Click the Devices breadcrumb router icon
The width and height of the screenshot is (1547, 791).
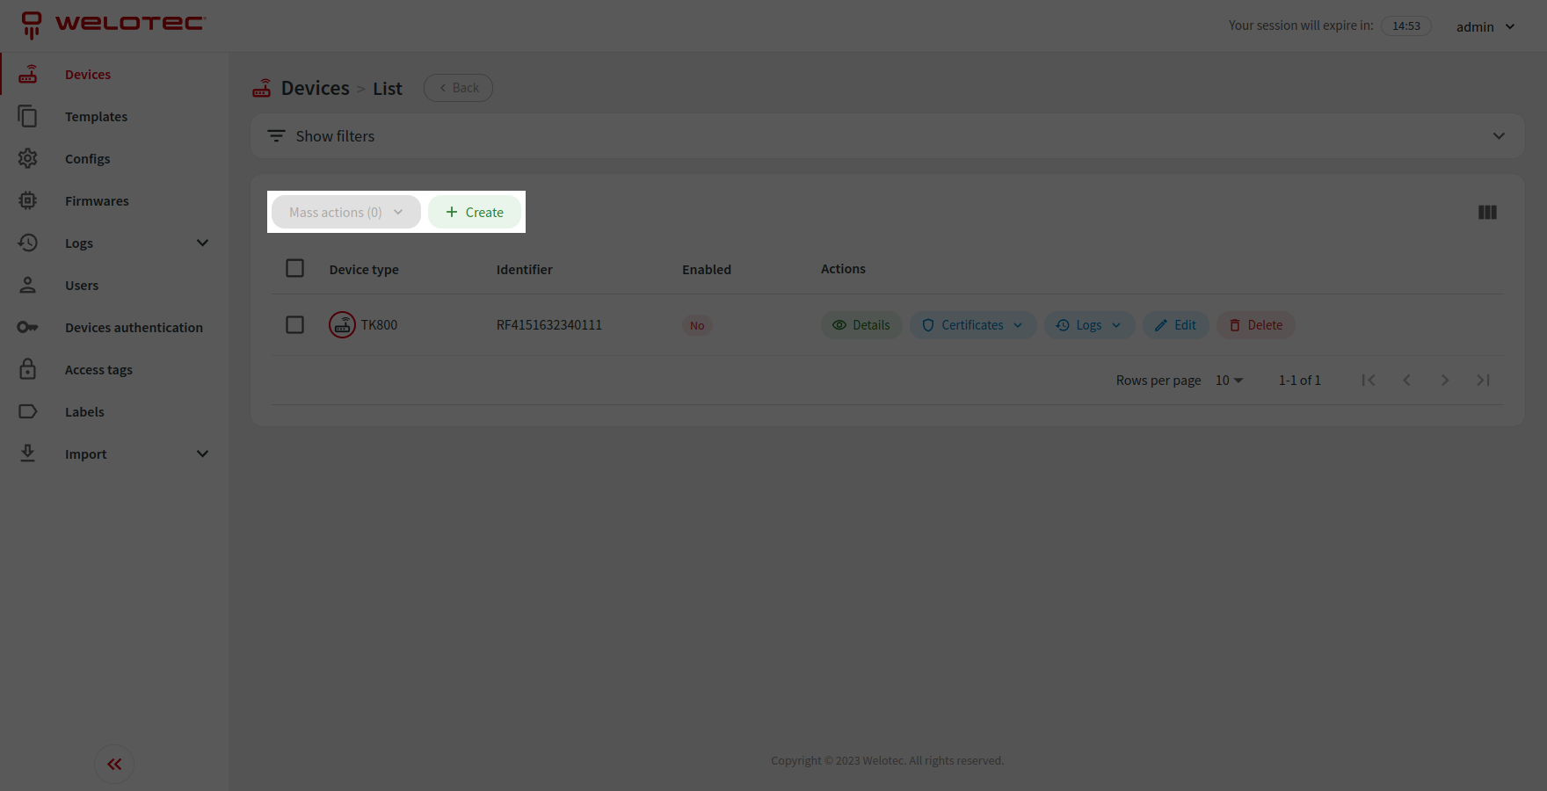(x=262, y=88)
